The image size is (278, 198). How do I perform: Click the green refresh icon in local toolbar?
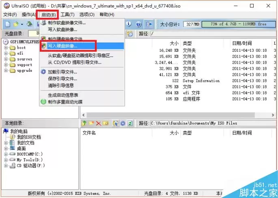coord(130,123)
